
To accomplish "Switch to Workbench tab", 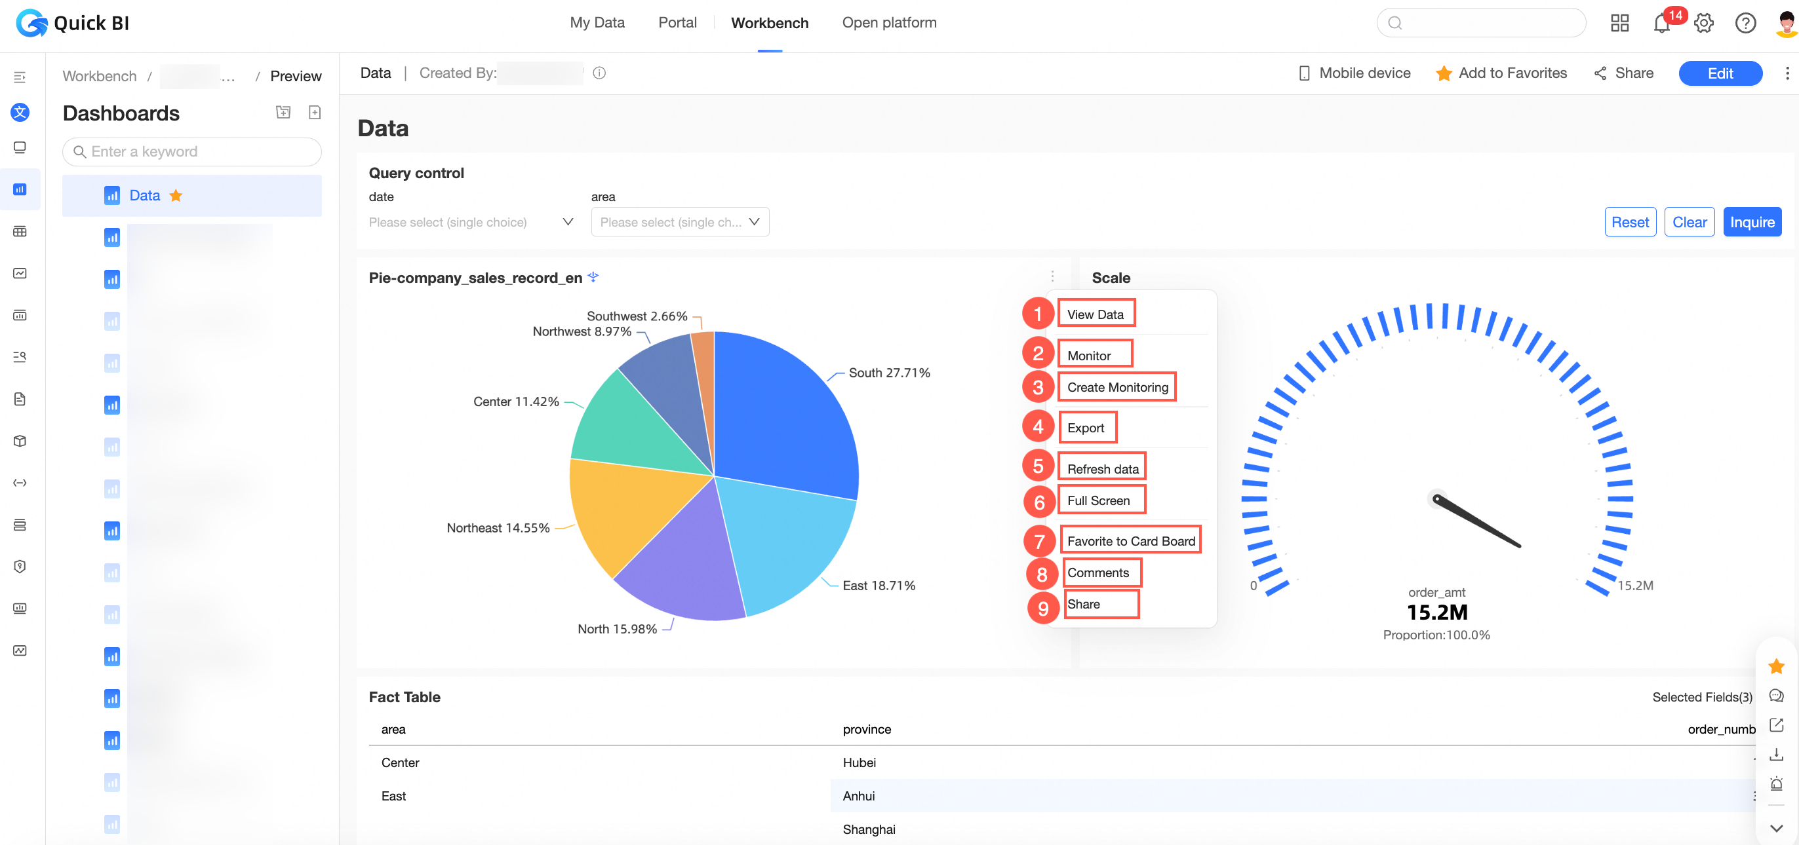I will pos(770,23).
